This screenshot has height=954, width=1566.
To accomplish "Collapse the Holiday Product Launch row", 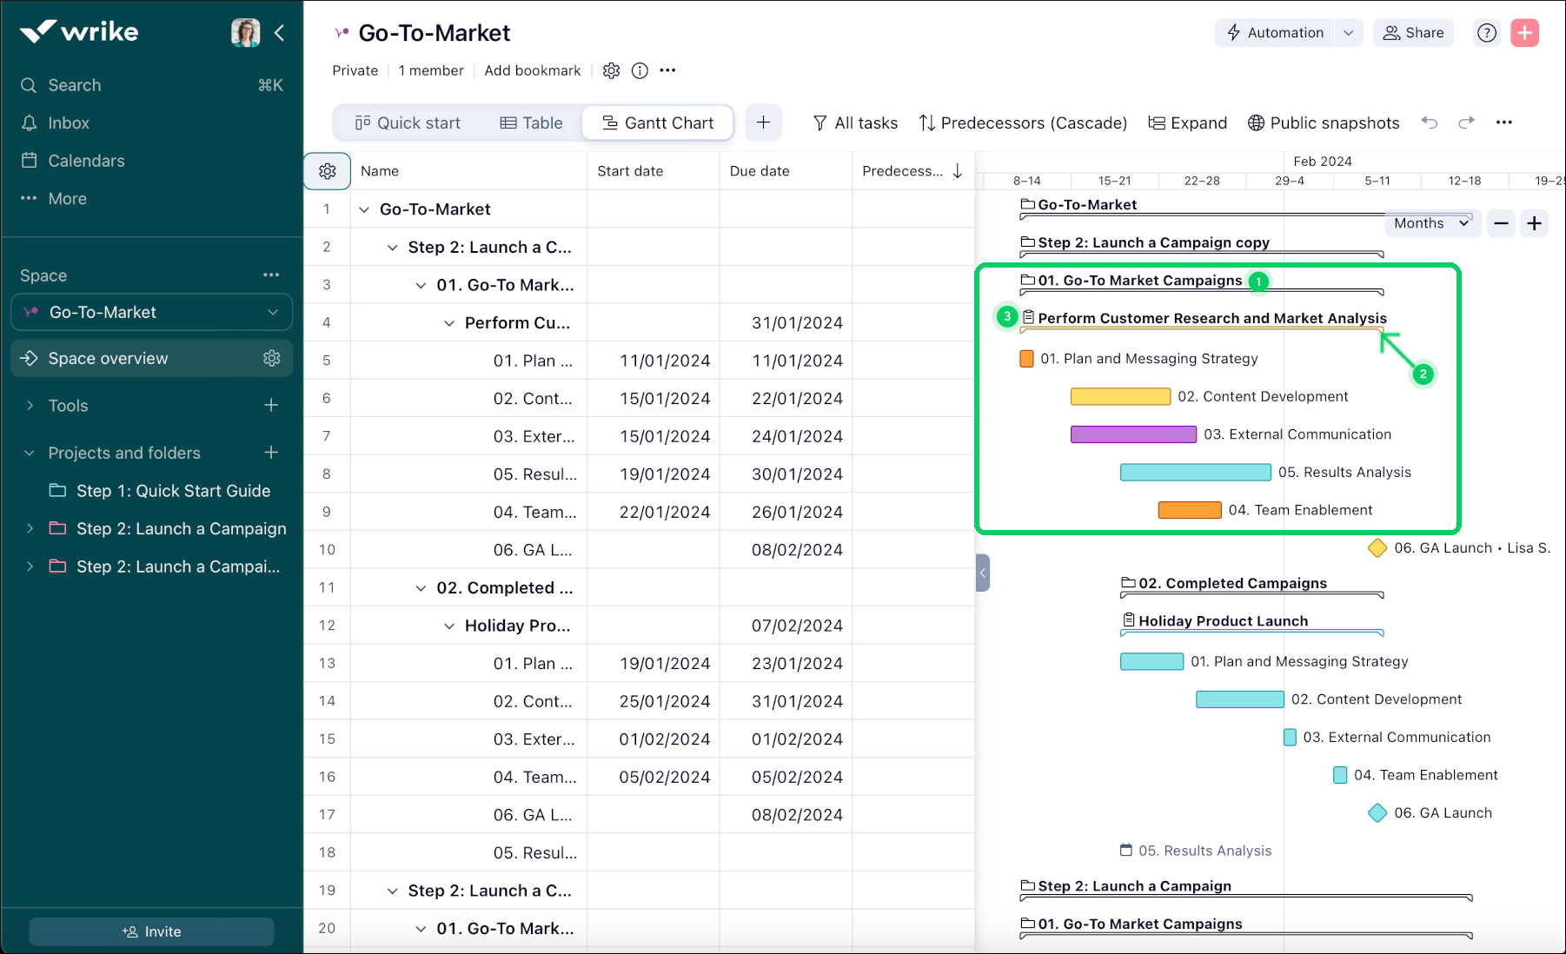I will [x=449, y=626].
